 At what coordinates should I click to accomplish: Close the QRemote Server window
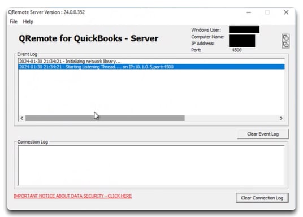(x=286, y=12)
